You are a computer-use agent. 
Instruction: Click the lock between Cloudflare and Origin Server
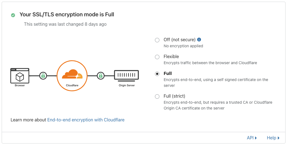coord(101,75)
